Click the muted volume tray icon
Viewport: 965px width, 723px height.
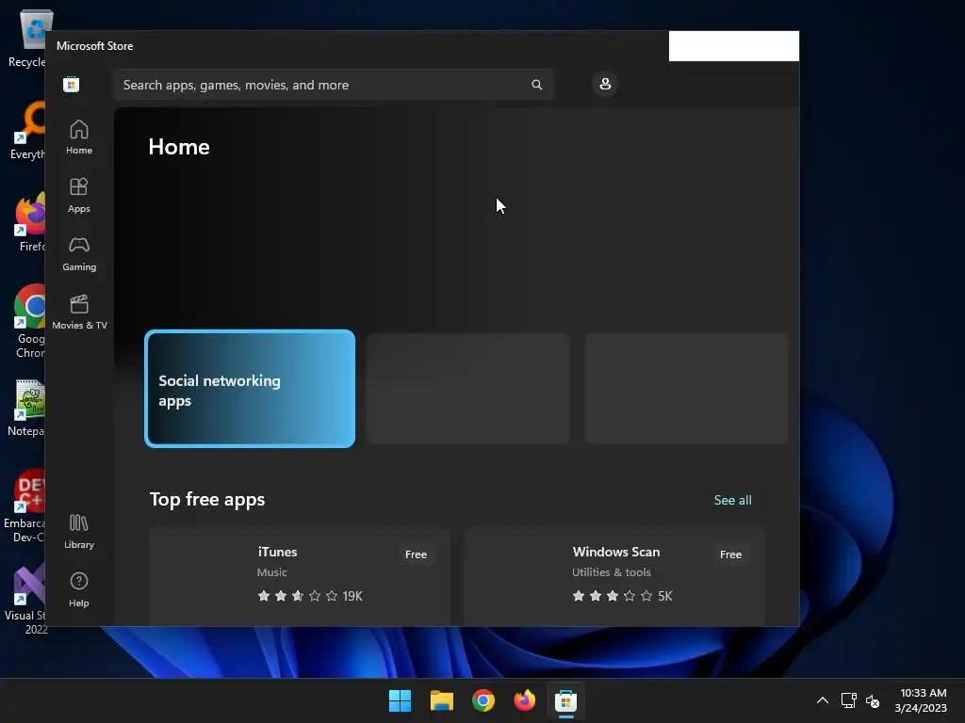(x=872, y=700)
